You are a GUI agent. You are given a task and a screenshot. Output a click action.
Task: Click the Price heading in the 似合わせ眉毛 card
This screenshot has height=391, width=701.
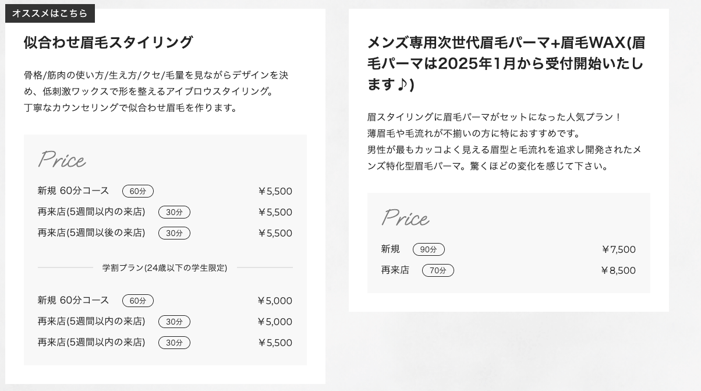click(x=62, y=160)
